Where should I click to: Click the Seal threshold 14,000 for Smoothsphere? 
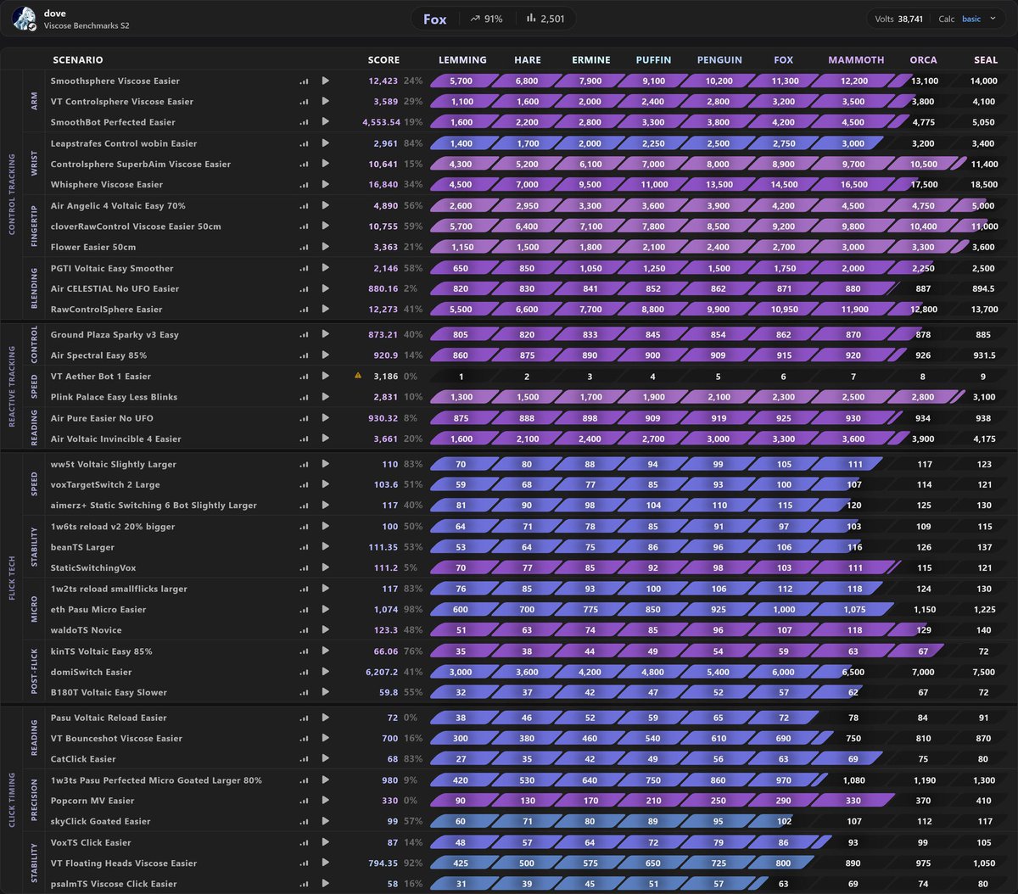coord(984,81)
